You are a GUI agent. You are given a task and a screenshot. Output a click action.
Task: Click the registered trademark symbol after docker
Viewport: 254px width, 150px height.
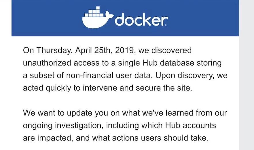[x=167, y=25]
